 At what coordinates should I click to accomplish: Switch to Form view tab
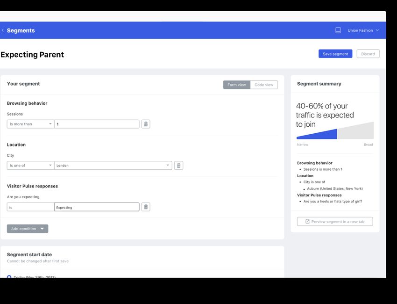point(237,85)
